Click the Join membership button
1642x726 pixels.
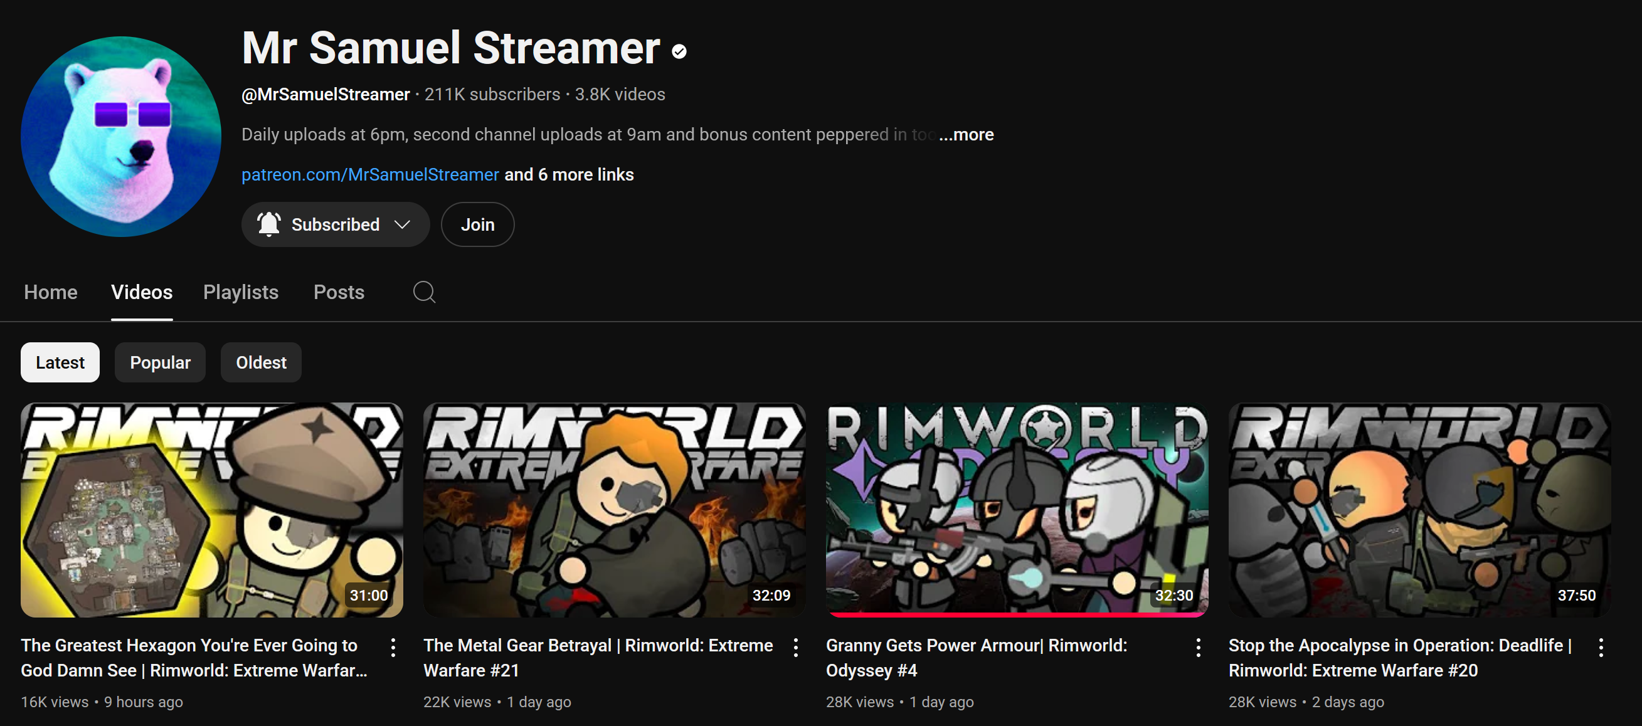point(477,224)
